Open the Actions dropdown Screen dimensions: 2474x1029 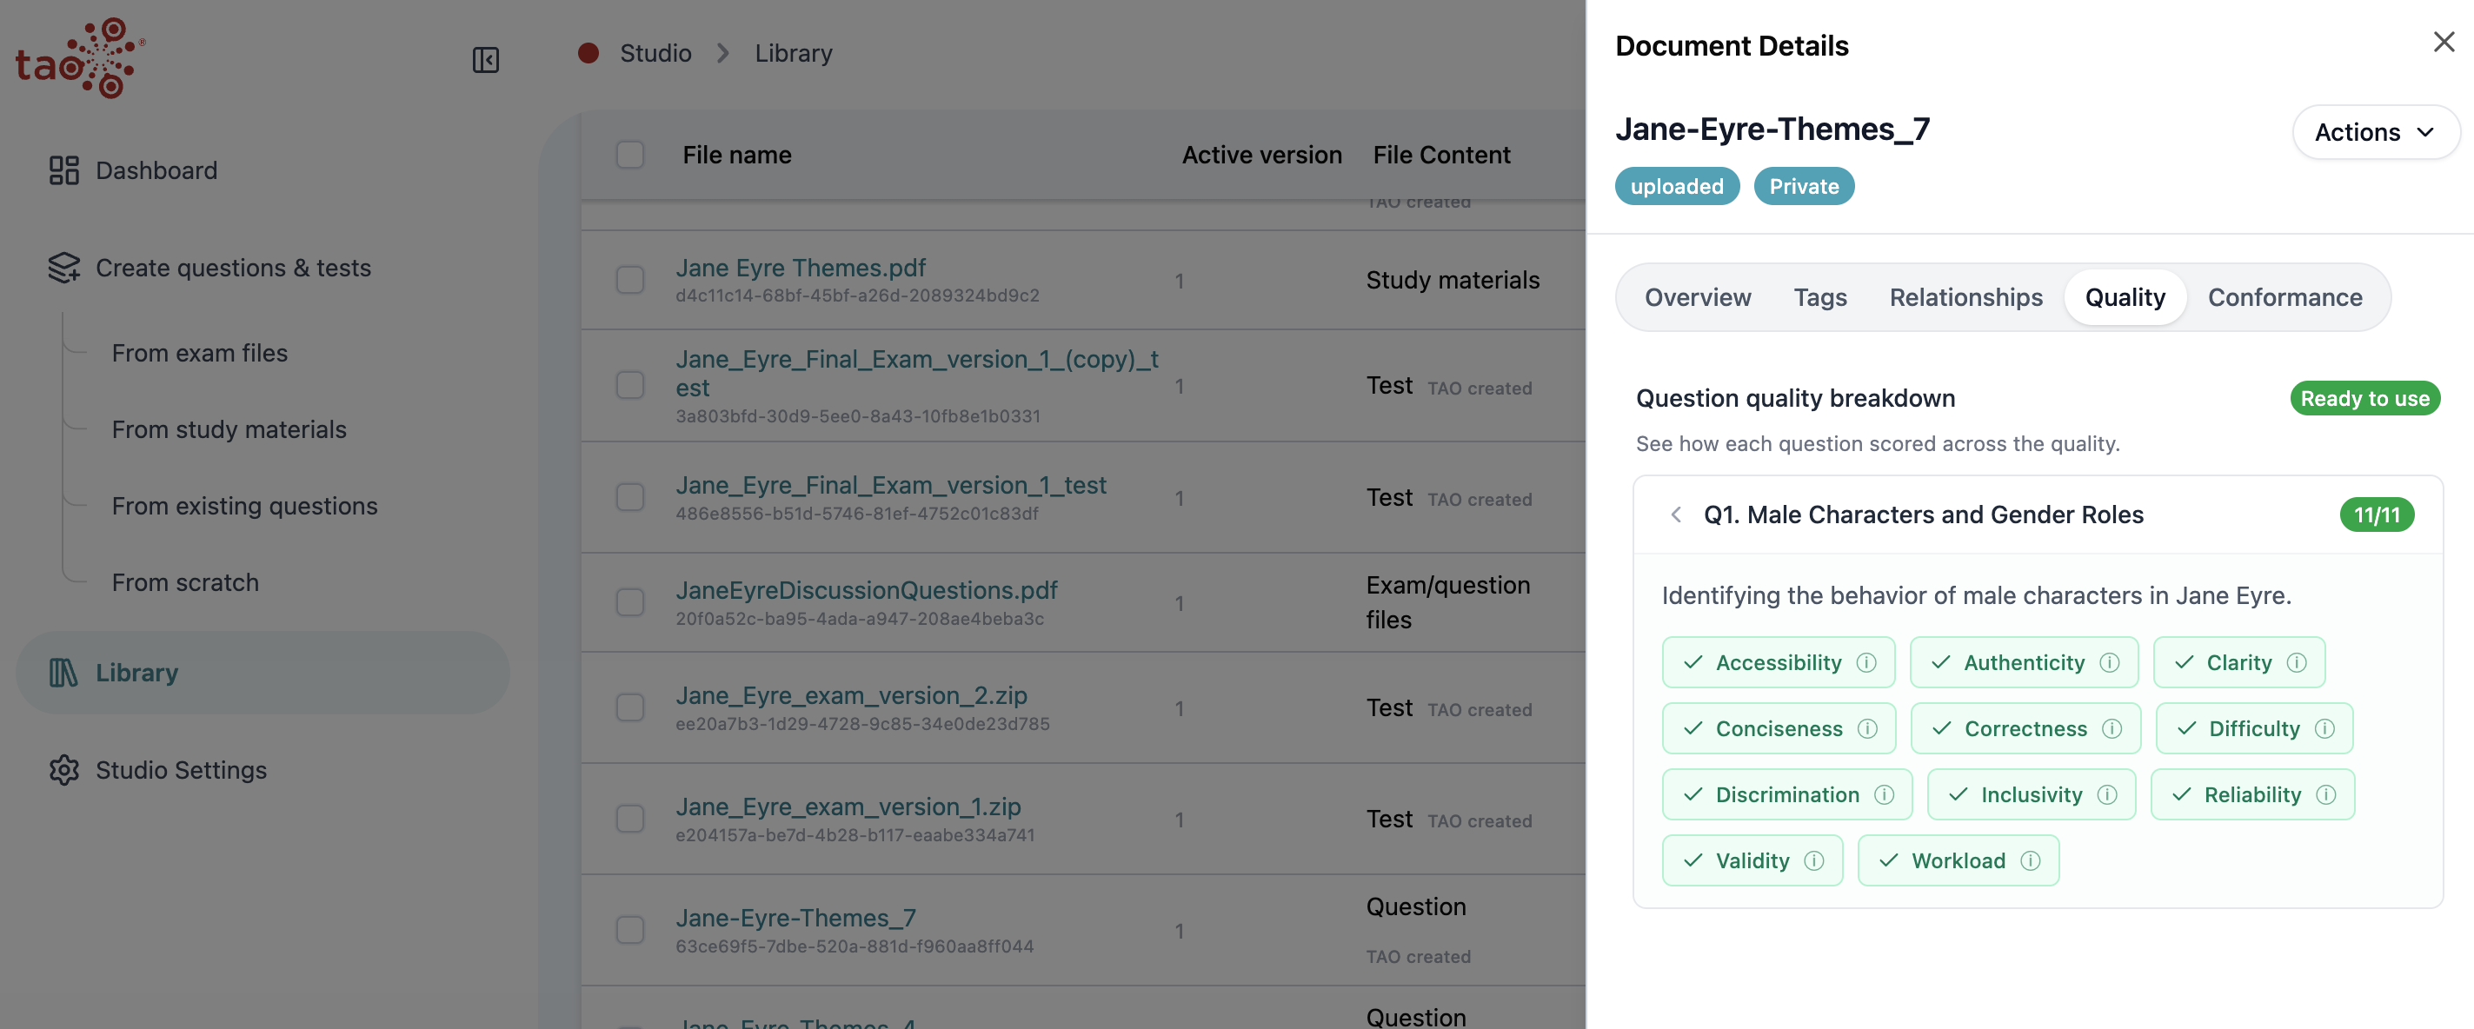point(2375,131)
